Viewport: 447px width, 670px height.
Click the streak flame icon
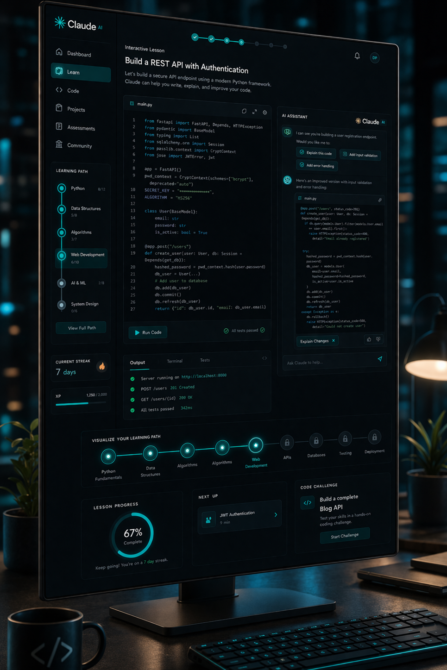click(x=102, y=367)
